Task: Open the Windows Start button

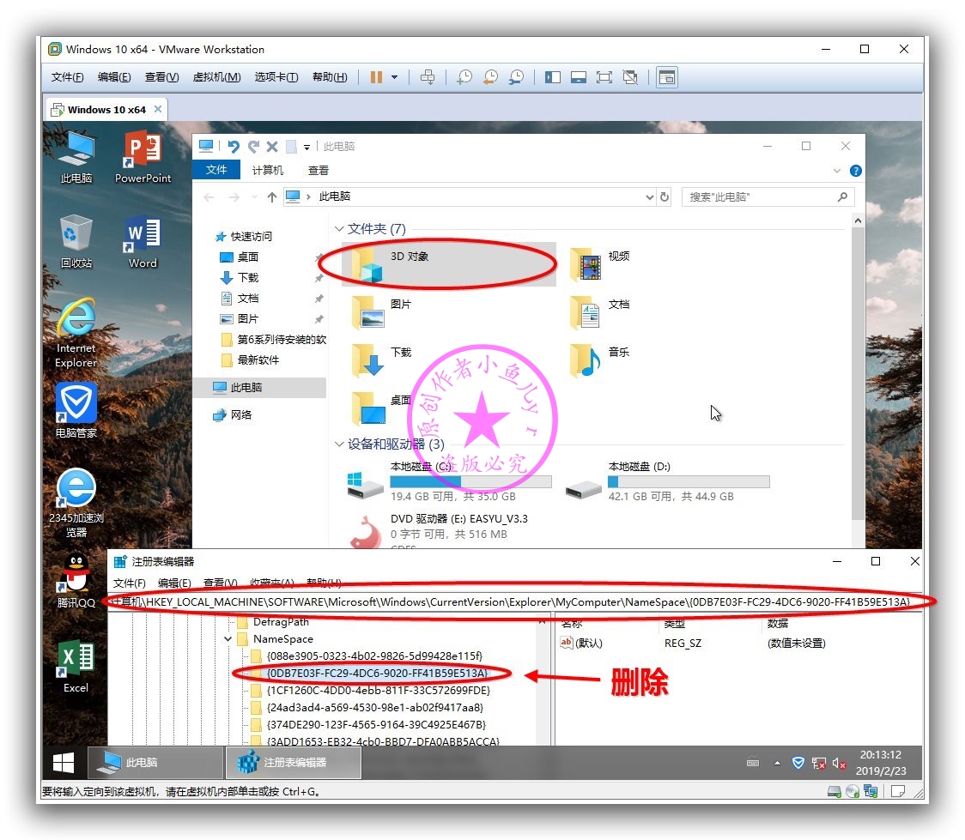Action: 64,763
